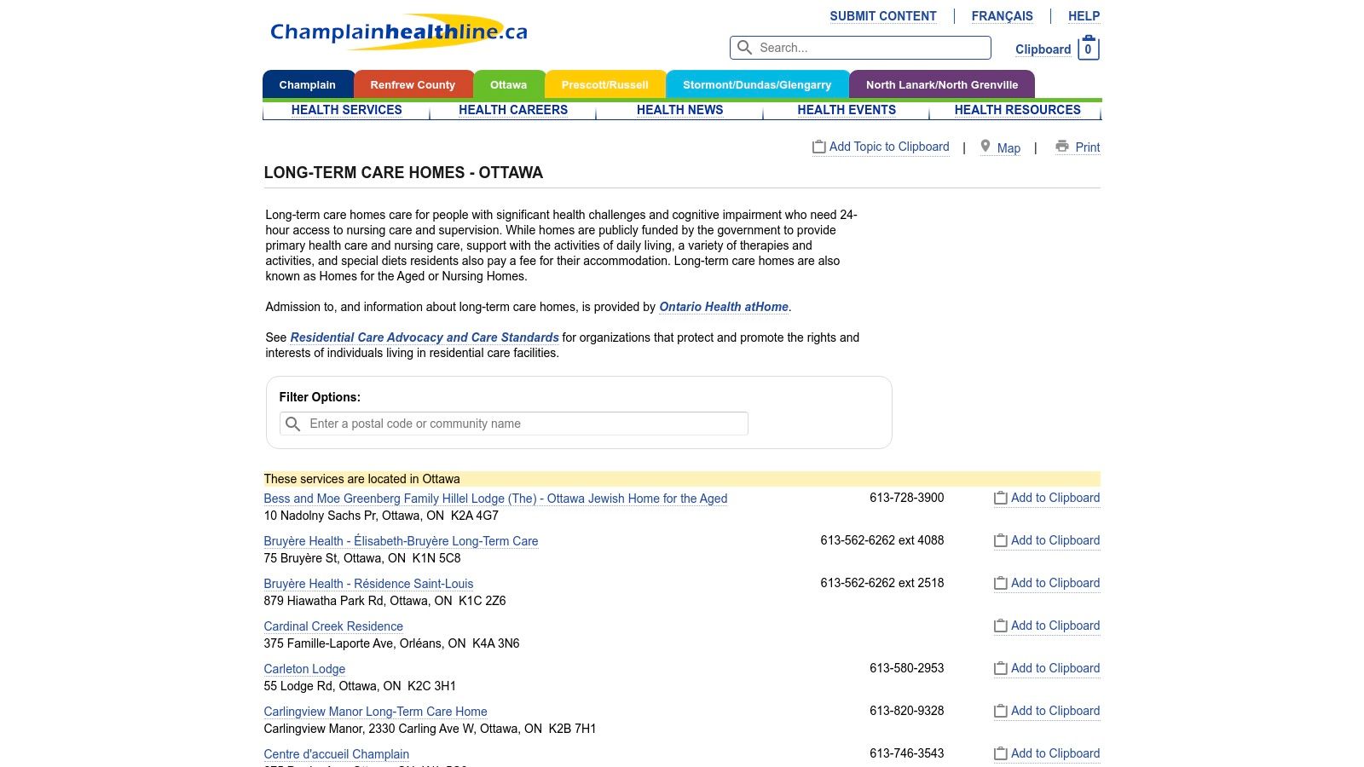Click the magnifier icon in the filter box

[x=292, y=424]
